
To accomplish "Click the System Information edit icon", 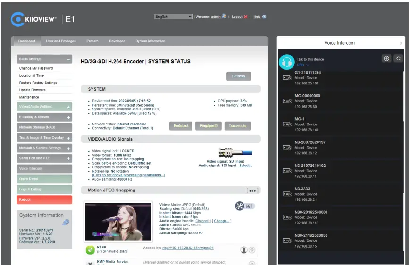I will 66,223.
